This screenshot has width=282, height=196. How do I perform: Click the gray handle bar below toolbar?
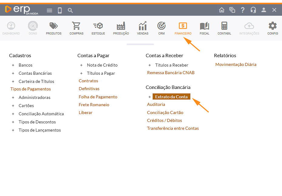140,44
